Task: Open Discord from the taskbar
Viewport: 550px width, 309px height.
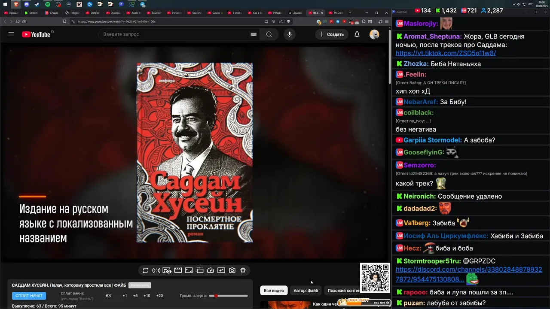Action: 27,4
